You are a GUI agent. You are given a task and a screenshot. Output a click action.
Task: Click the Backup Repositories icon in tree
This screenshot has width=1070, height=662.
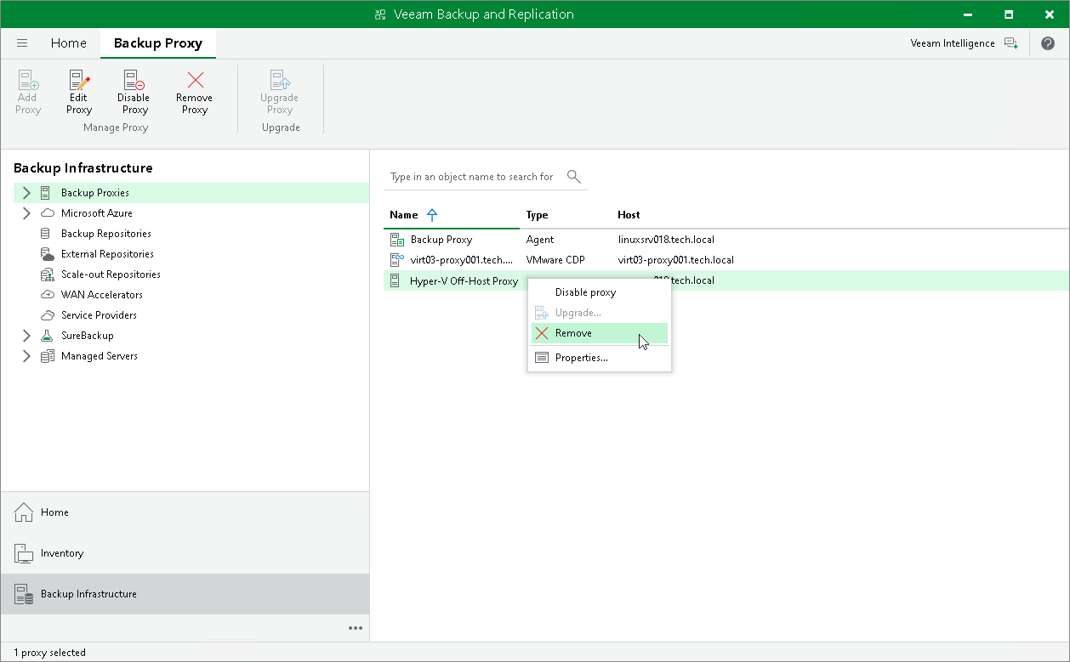pos(46,234)
